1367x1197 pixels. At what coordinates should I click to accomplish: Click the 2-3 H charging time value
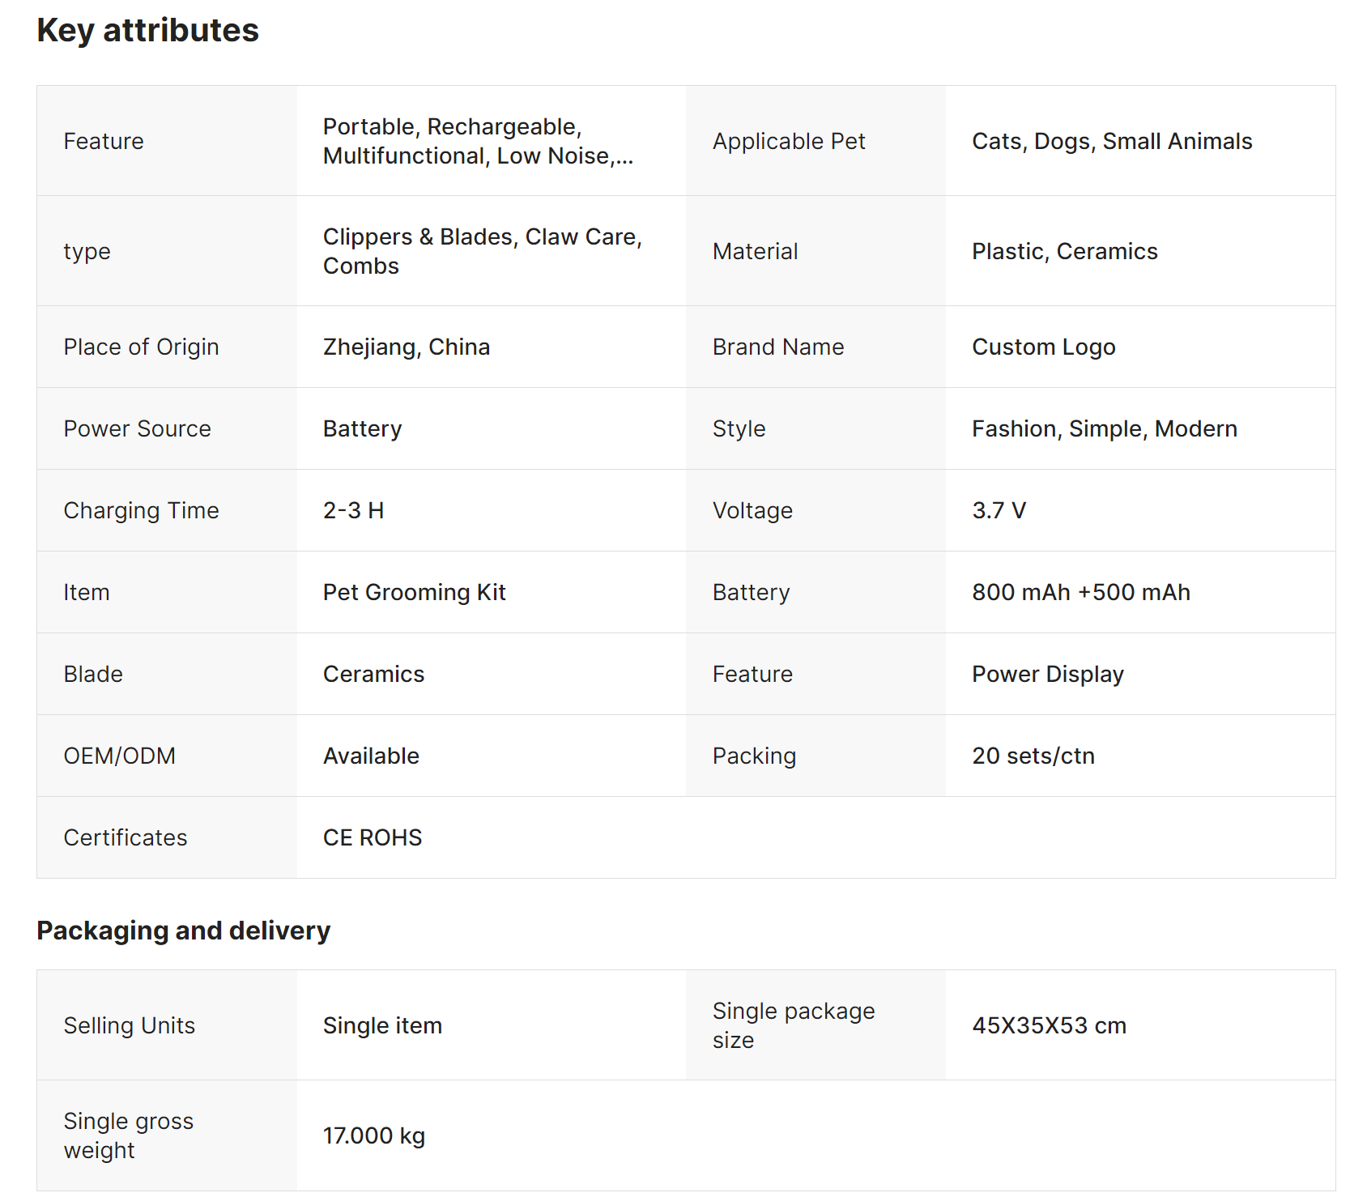[x=353, y=511]
